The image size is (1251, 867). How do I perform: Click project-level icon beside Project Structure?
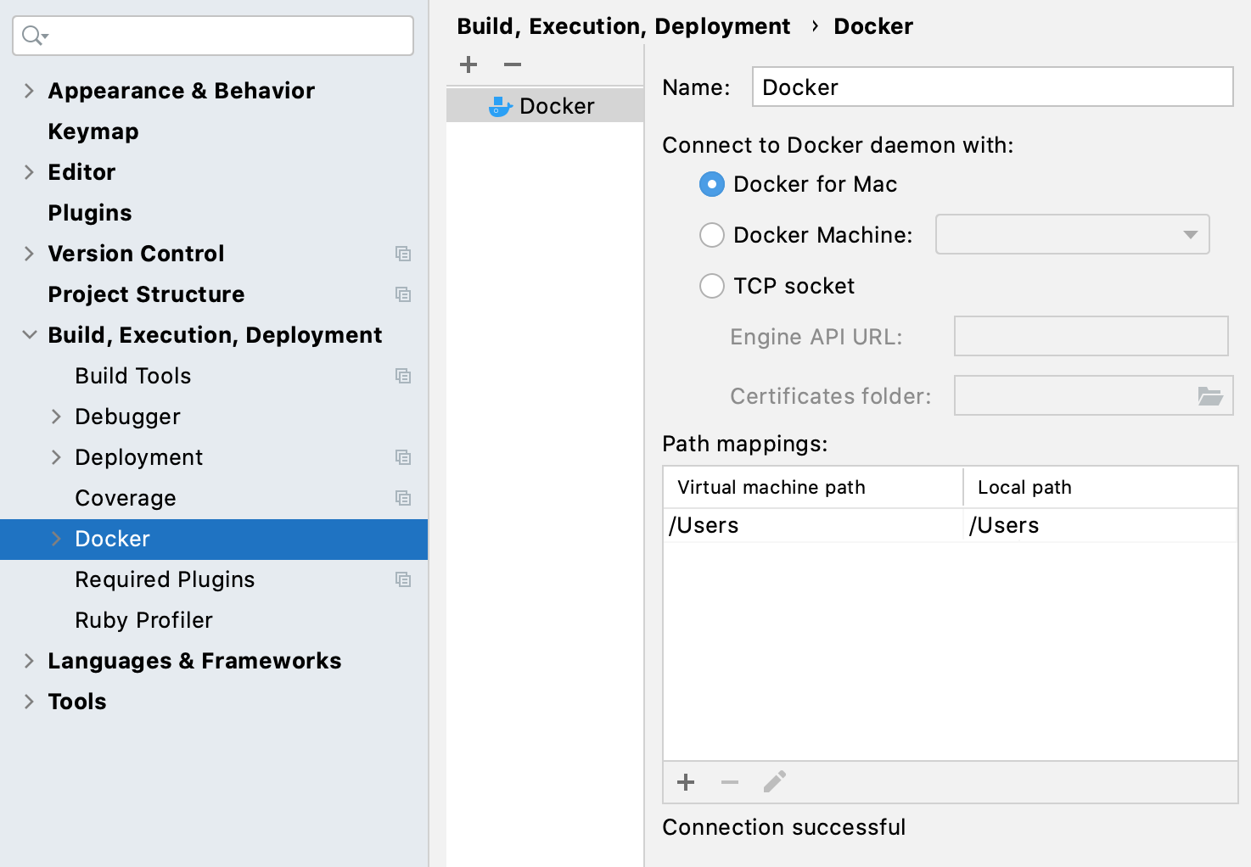point(403,294)
